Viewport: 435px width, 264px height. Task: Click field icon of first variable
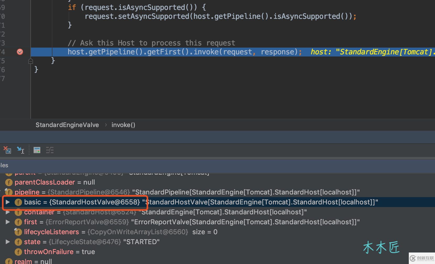(18, 222)
